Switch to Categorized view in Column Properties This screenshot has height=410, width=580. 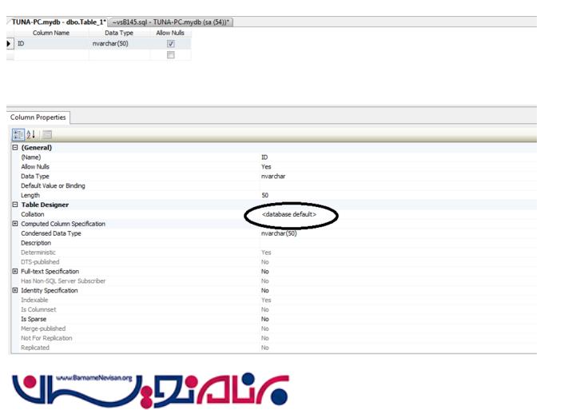(18, 135)
